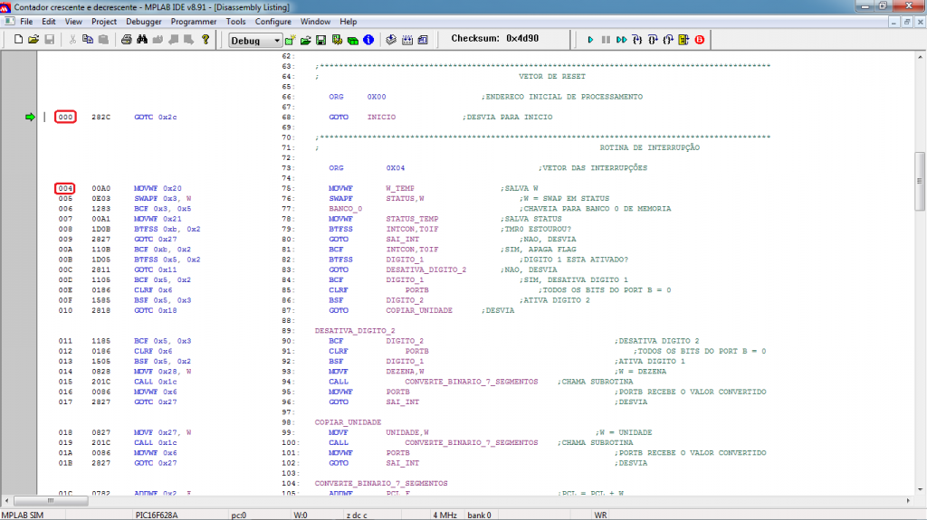The height and width of the screenshot is (520, 927).
Task: Click the Copy icon in toolbar
Action: [x=88, y=40]
